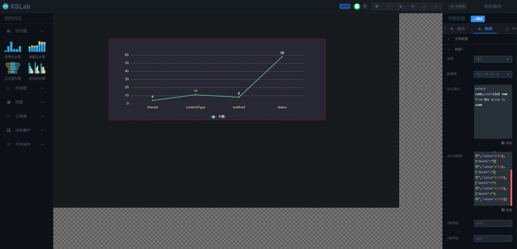Screen dimensions: 517x249
Task: Click the green database icon in the top toolbar
Action: click(x=357, y=6)
